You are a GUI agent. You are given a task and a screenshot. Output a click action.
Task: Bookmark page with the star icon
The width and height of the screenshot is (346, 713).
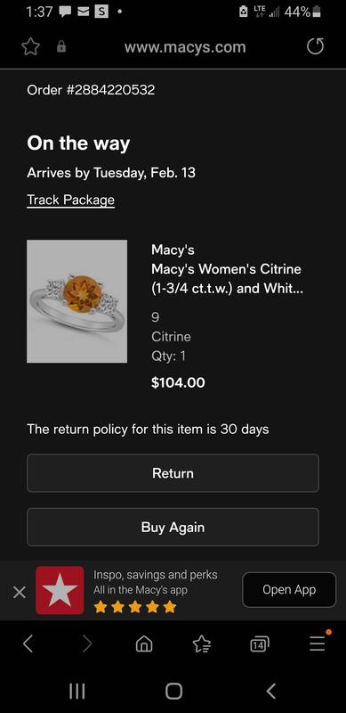(31, 47)
